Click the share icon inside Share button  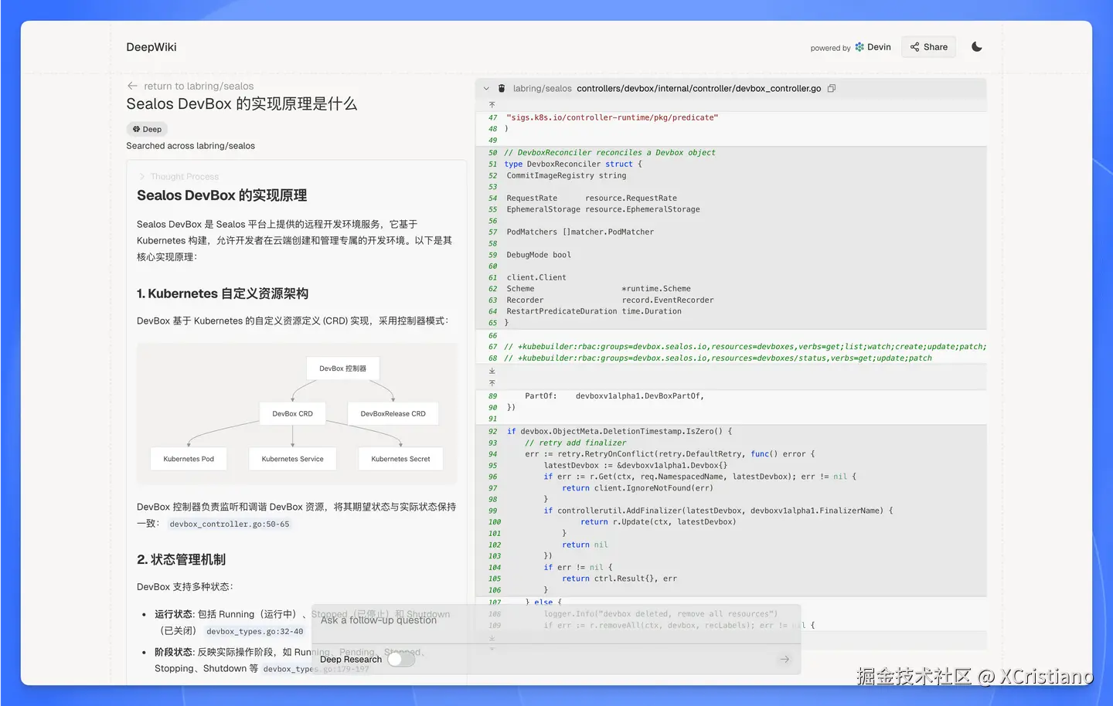click(x=915, y=47)
